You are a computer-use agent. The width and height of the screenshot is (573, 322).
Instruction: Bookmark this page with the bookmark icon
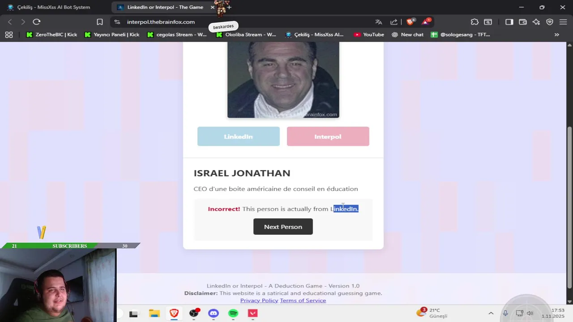pos(100,22)
